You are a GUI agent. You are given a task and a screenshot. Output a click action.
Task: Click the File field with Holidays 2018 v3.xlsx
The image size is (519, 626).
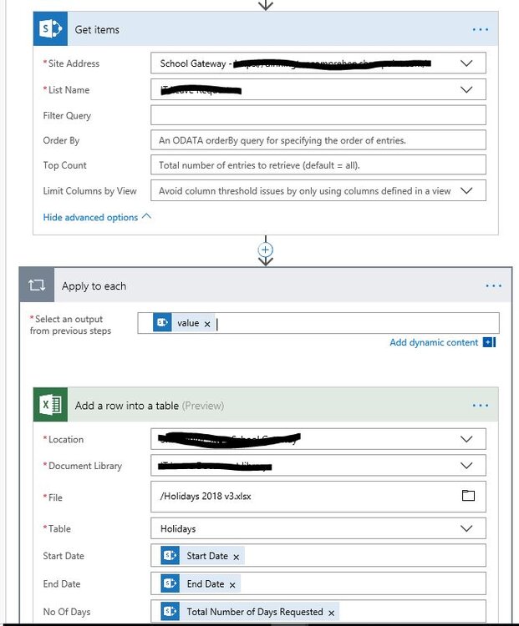[x=318, y=497]
